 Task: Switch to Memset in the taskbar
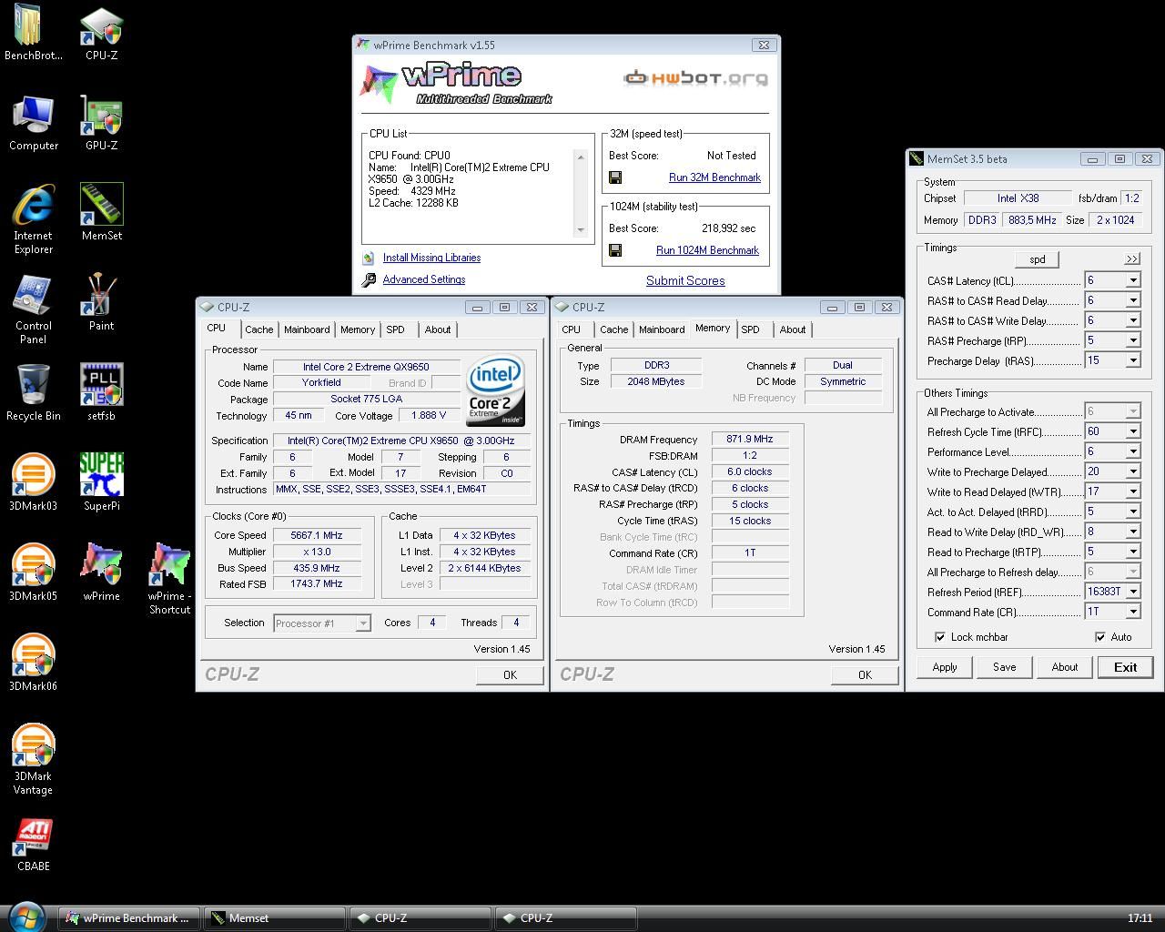click(x=274, y=918)
